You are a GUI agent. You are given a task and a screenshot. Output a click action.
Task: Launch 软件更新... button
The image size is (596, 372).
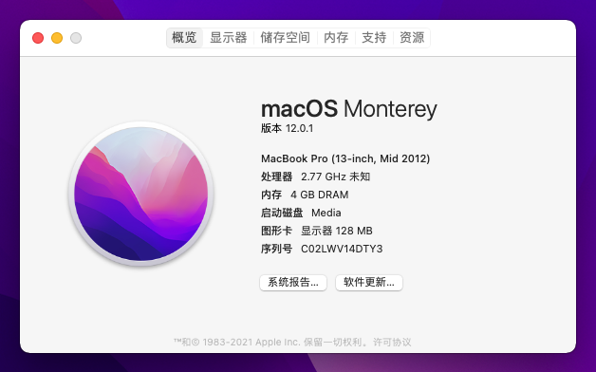tap(368, 283)
